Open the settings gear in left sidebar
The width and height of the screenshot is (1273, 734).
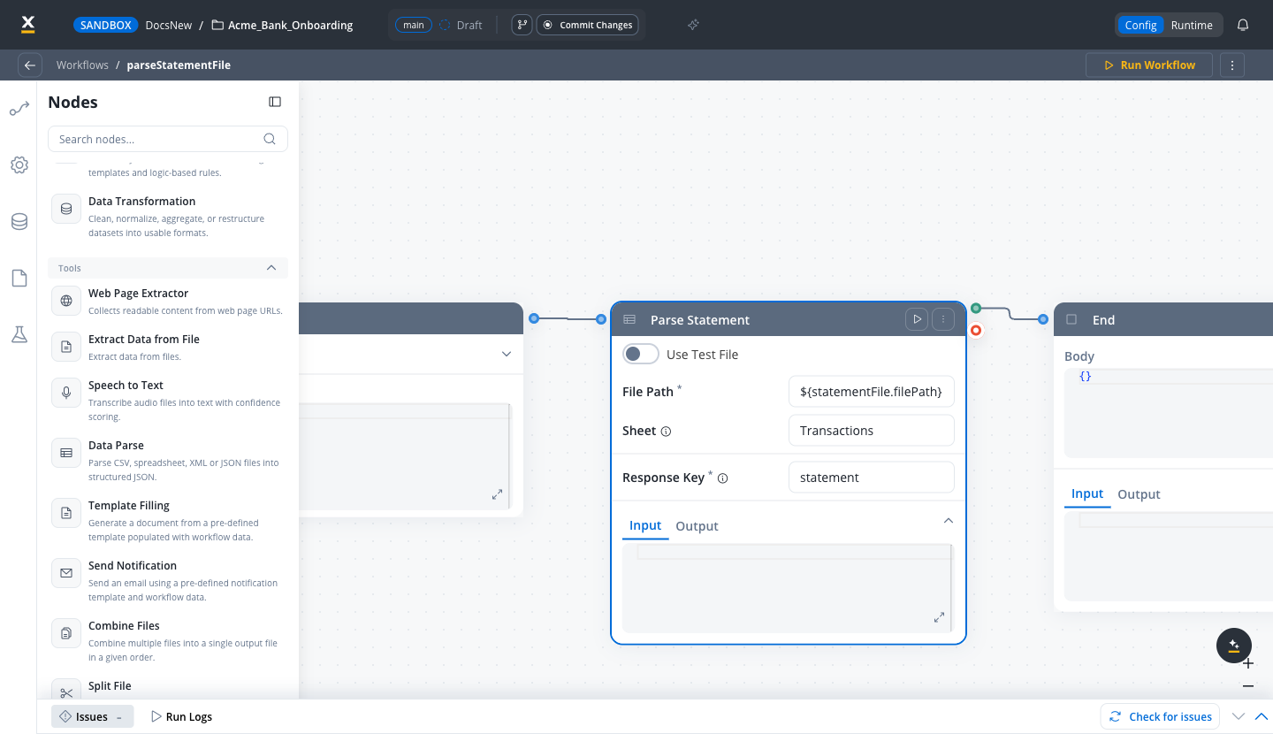[x=19, y=165]
